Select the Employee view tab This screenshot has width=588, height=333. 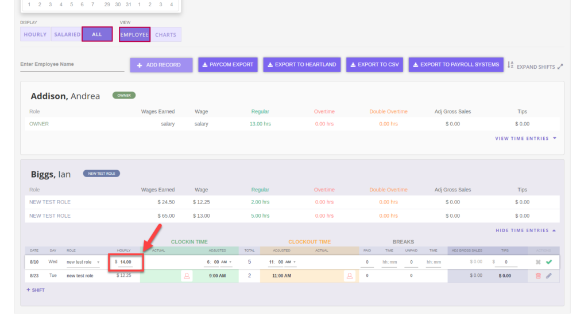134,34
